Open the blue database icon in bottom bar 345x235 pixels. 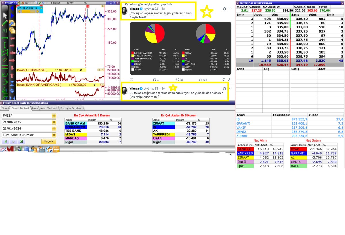(x=26, y=149)
